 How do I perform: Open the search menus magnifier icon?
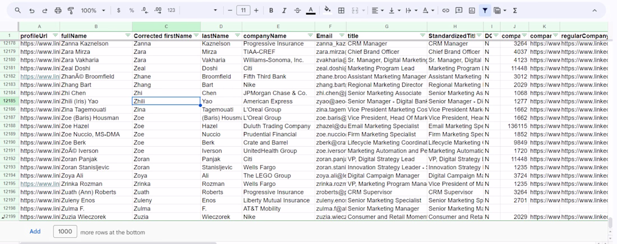18,11
